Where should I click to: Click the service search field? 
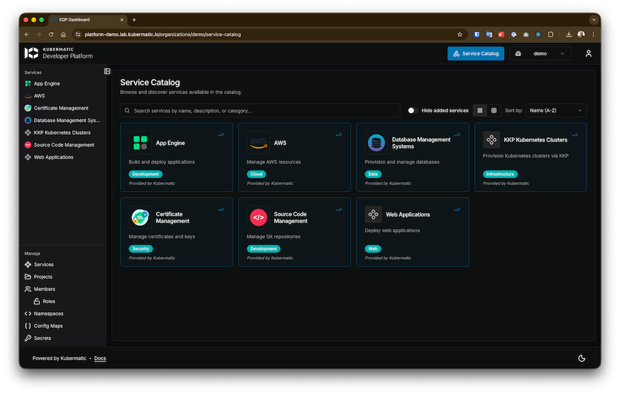(x=259, y=110)
